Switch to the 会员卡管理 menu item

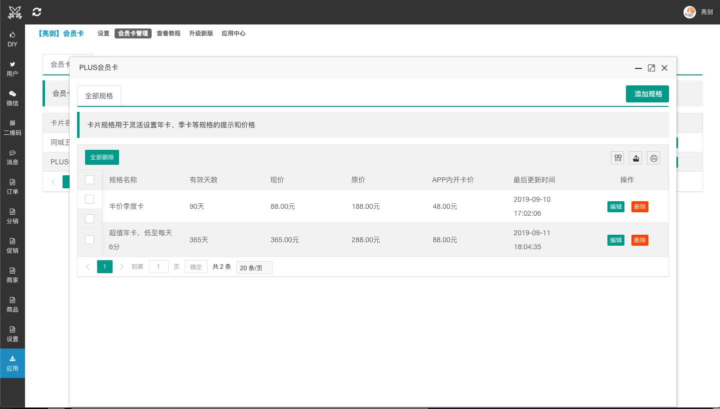133,33
